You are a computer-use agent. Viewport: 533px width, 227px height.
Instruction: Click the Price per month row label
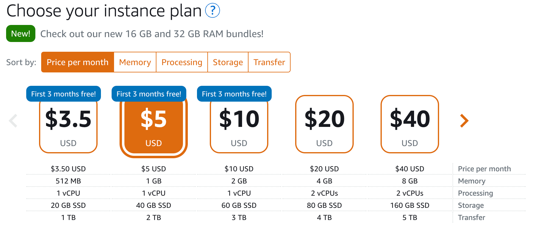click(484, 169)
